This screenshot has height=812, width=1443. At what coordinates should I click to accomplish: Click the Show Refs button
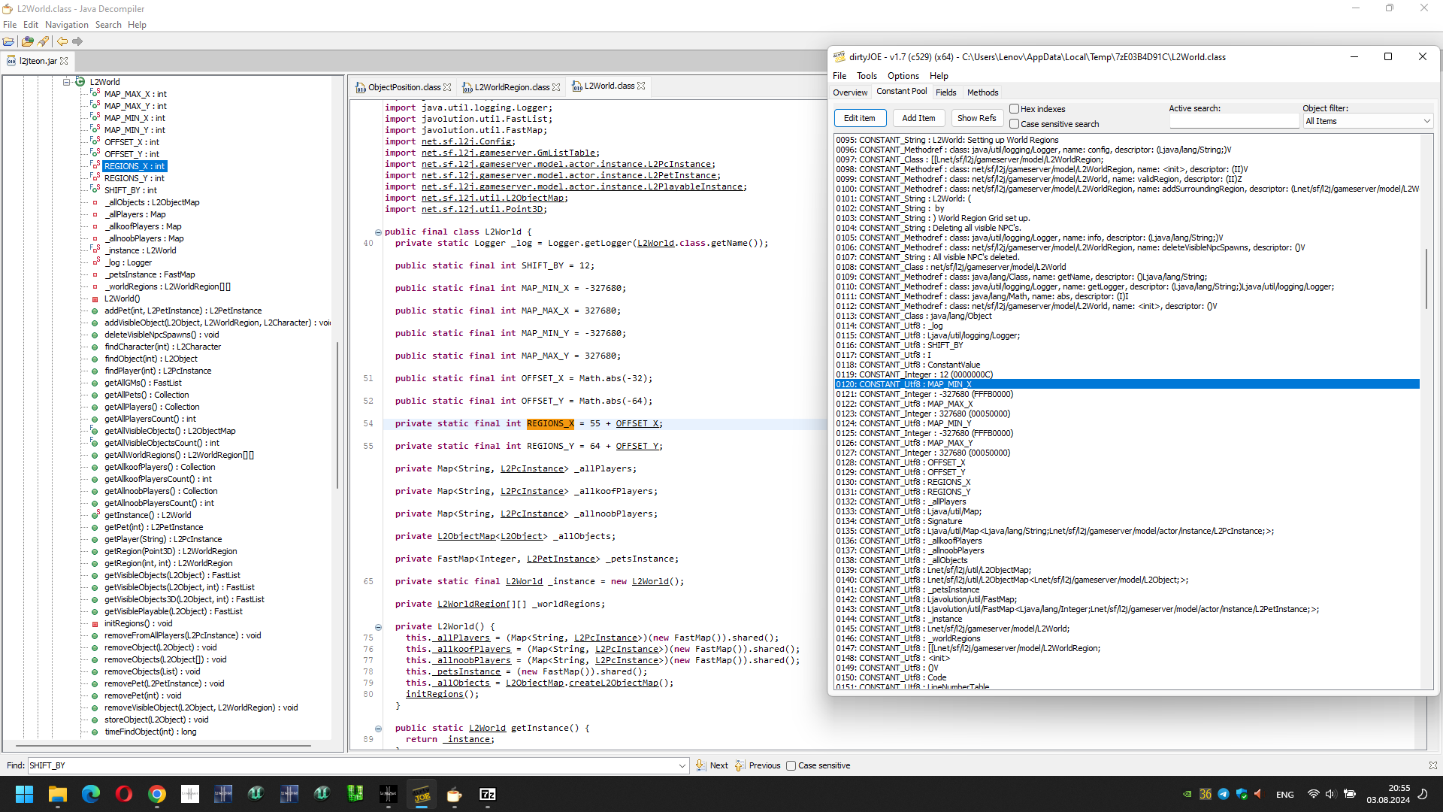977,118
